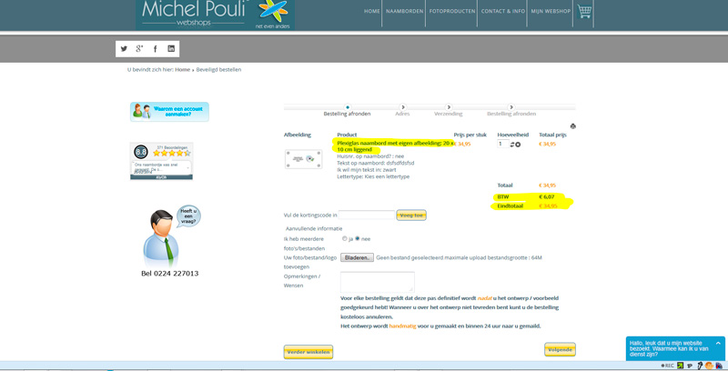728x371 pixels.
Task: Open the chat message 'Hallo, leuk dat u mijn website bezoekt'
Action: pyautogui.click(x=669, y=349)
